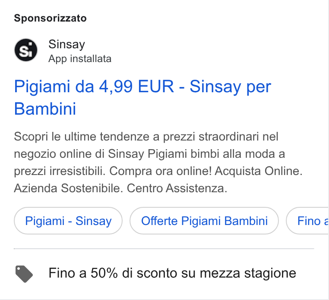Click the word 'Bambini' in headline

[x=45, y=109]
